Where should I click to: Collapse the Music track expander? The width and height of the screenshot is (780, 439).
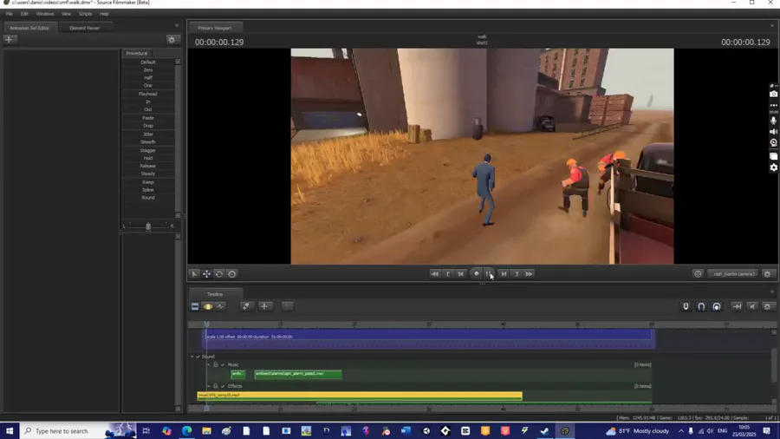(x=208, y=365)
